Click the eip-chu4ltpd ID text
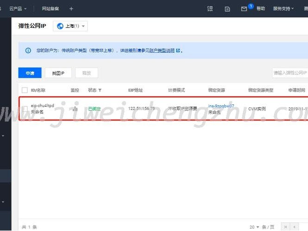This screenshot has height=231, width=308. pos(43,106)
